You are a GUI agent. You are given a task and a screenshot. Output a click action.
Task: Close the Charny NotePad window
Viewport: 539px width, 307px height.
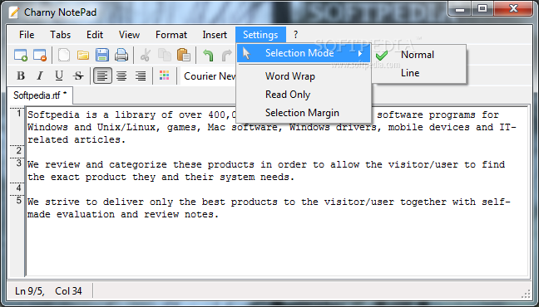(x=514, y=8)
